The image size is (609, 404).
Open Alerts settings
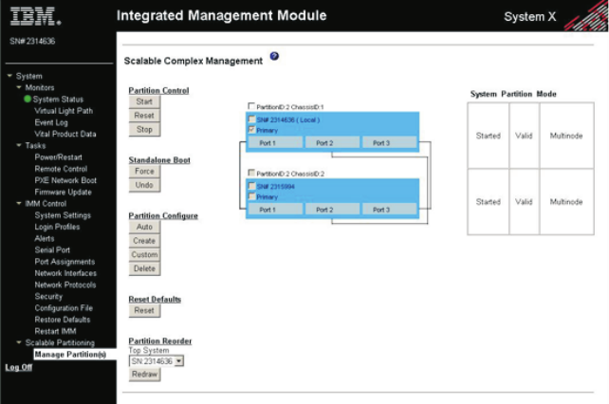(x=45, y=239)
